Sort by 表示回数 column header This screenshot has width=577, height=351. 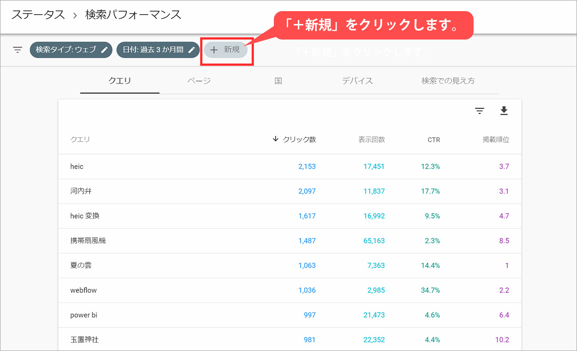tap(371, 140)
